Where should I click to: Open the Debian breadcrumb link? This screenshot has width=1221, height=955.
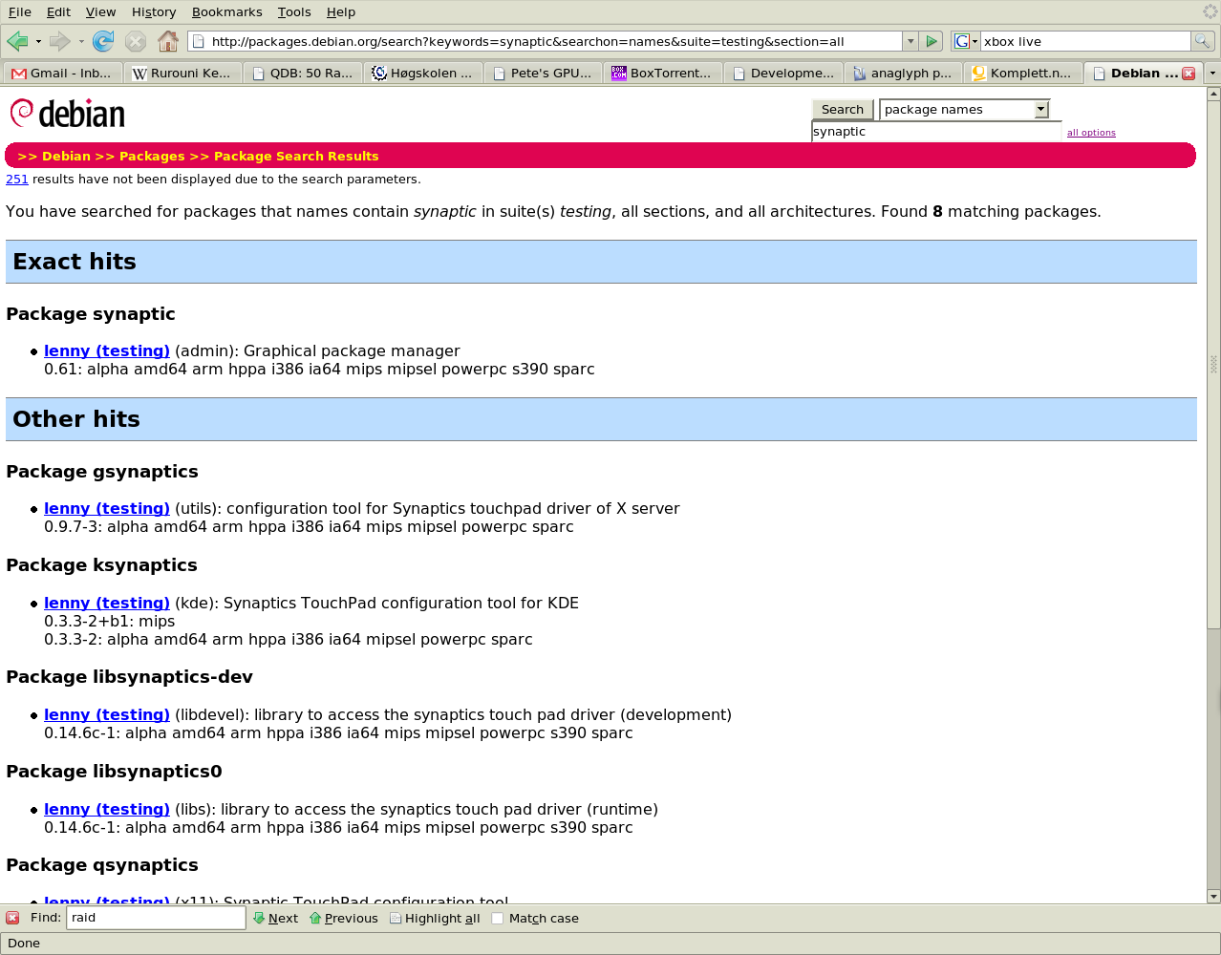click(x=66, y=156)
